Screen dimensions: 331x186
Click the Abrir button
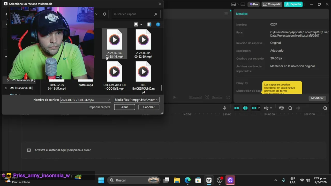pos(125,107)
